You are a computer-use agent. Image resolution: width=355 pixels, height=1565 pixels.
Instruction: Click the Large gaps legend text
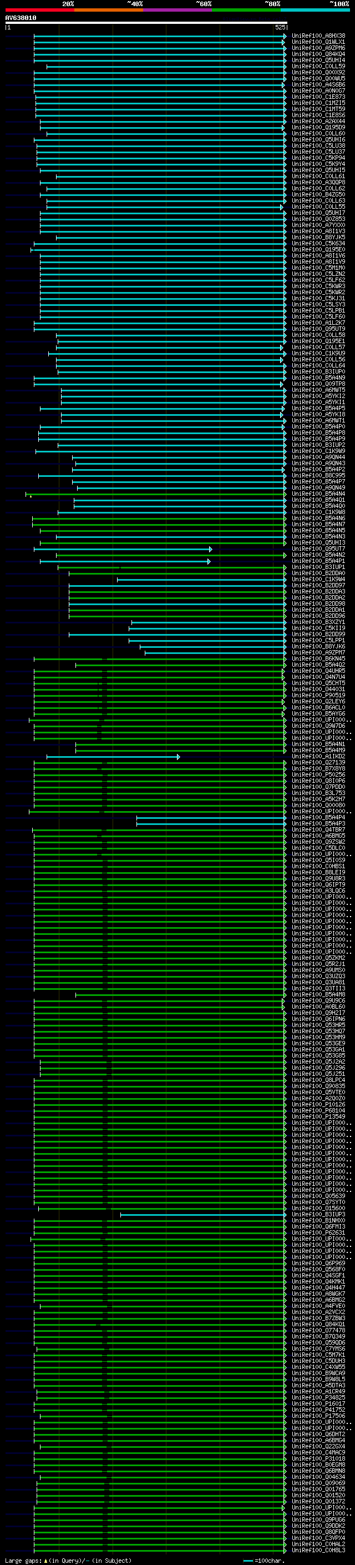point(67,1561)
